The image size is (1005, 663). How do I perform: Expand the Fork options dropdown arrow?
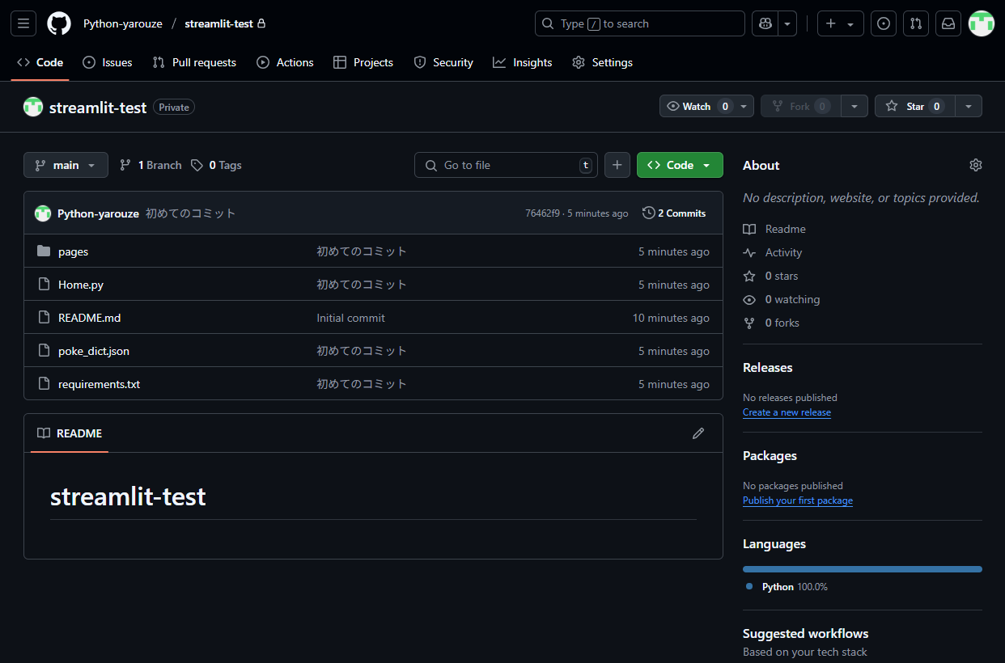point(854,106)
